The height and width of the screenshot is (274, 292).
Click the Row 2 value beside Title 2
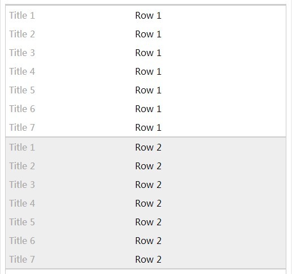148,166
